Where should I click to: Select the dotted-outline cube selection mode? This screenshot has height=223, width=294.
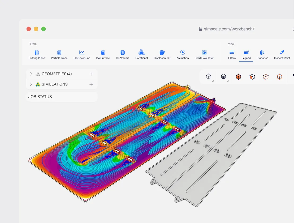[266, 77]
